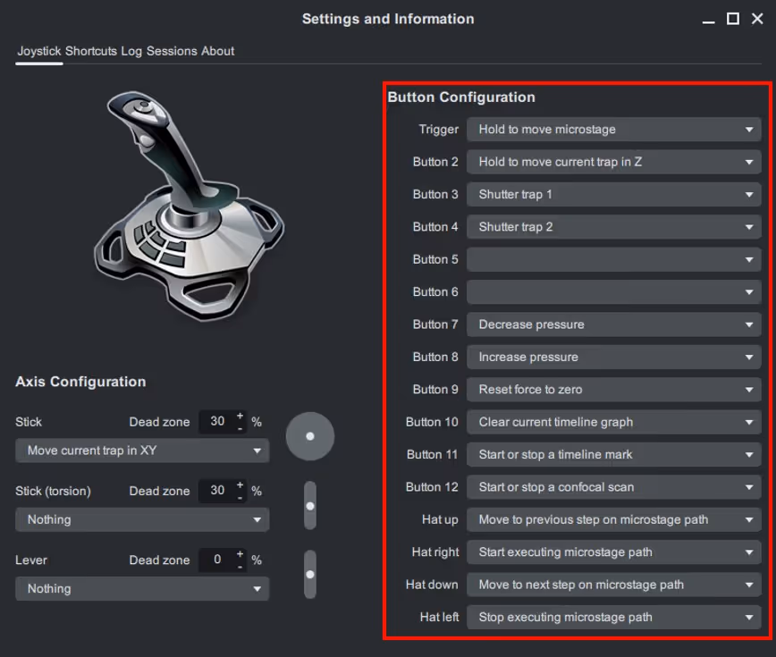This screenshot has width=776, height=657.
Task: Open the Button 2 action dropdown
Action: pos(613,162)
